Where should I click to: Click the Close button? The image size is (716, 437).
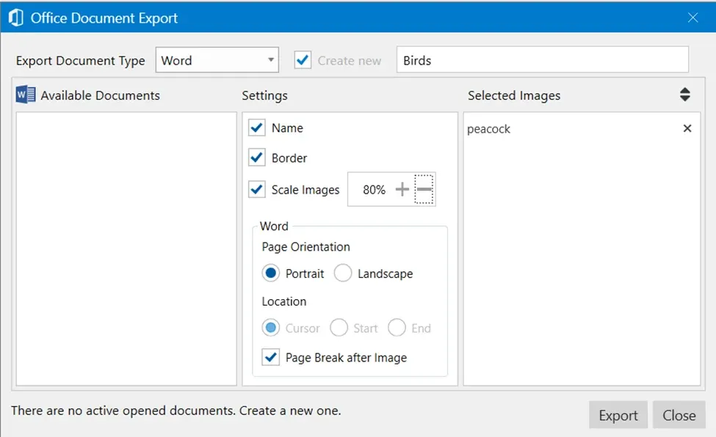679,415
